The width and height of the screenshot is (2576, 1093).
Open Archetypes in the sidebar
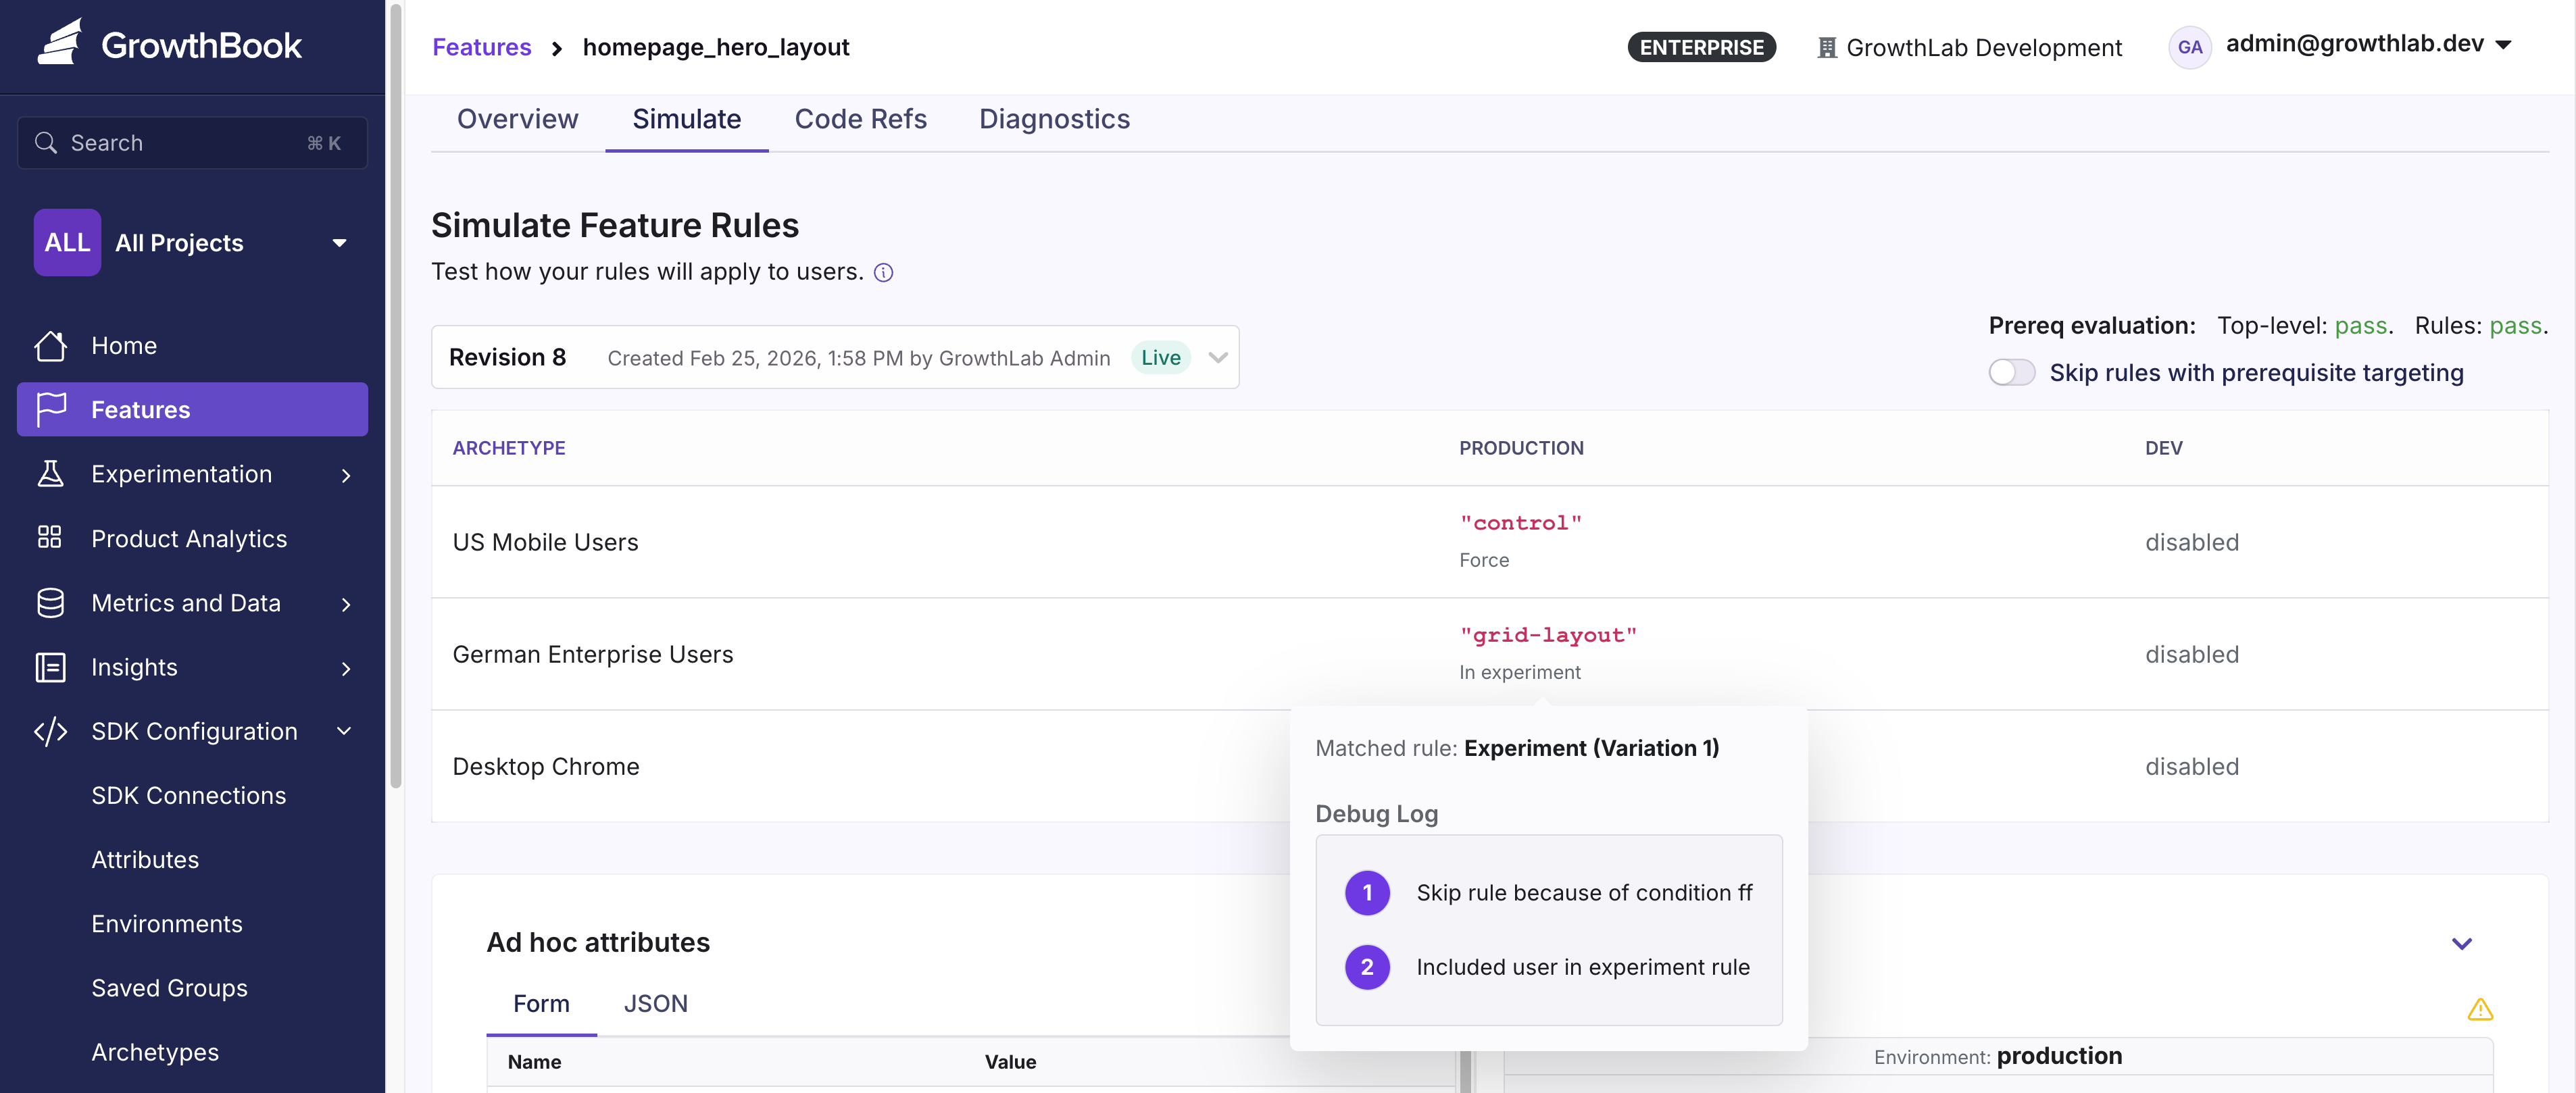155,1052
